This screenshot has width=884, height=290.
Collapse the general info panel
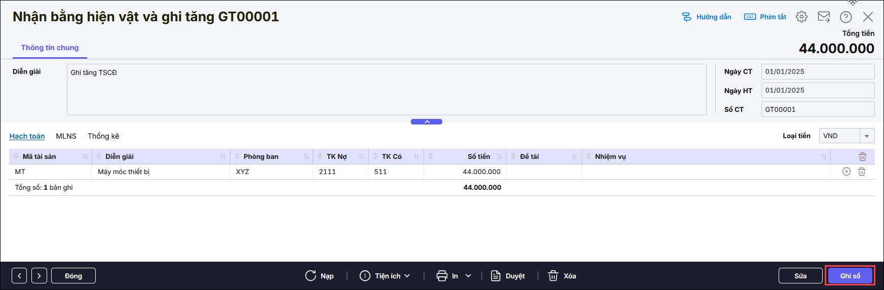[427, 121]
